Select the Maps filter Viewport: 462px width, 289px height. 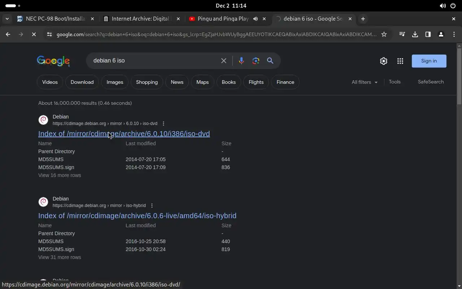tap(202, 82)
